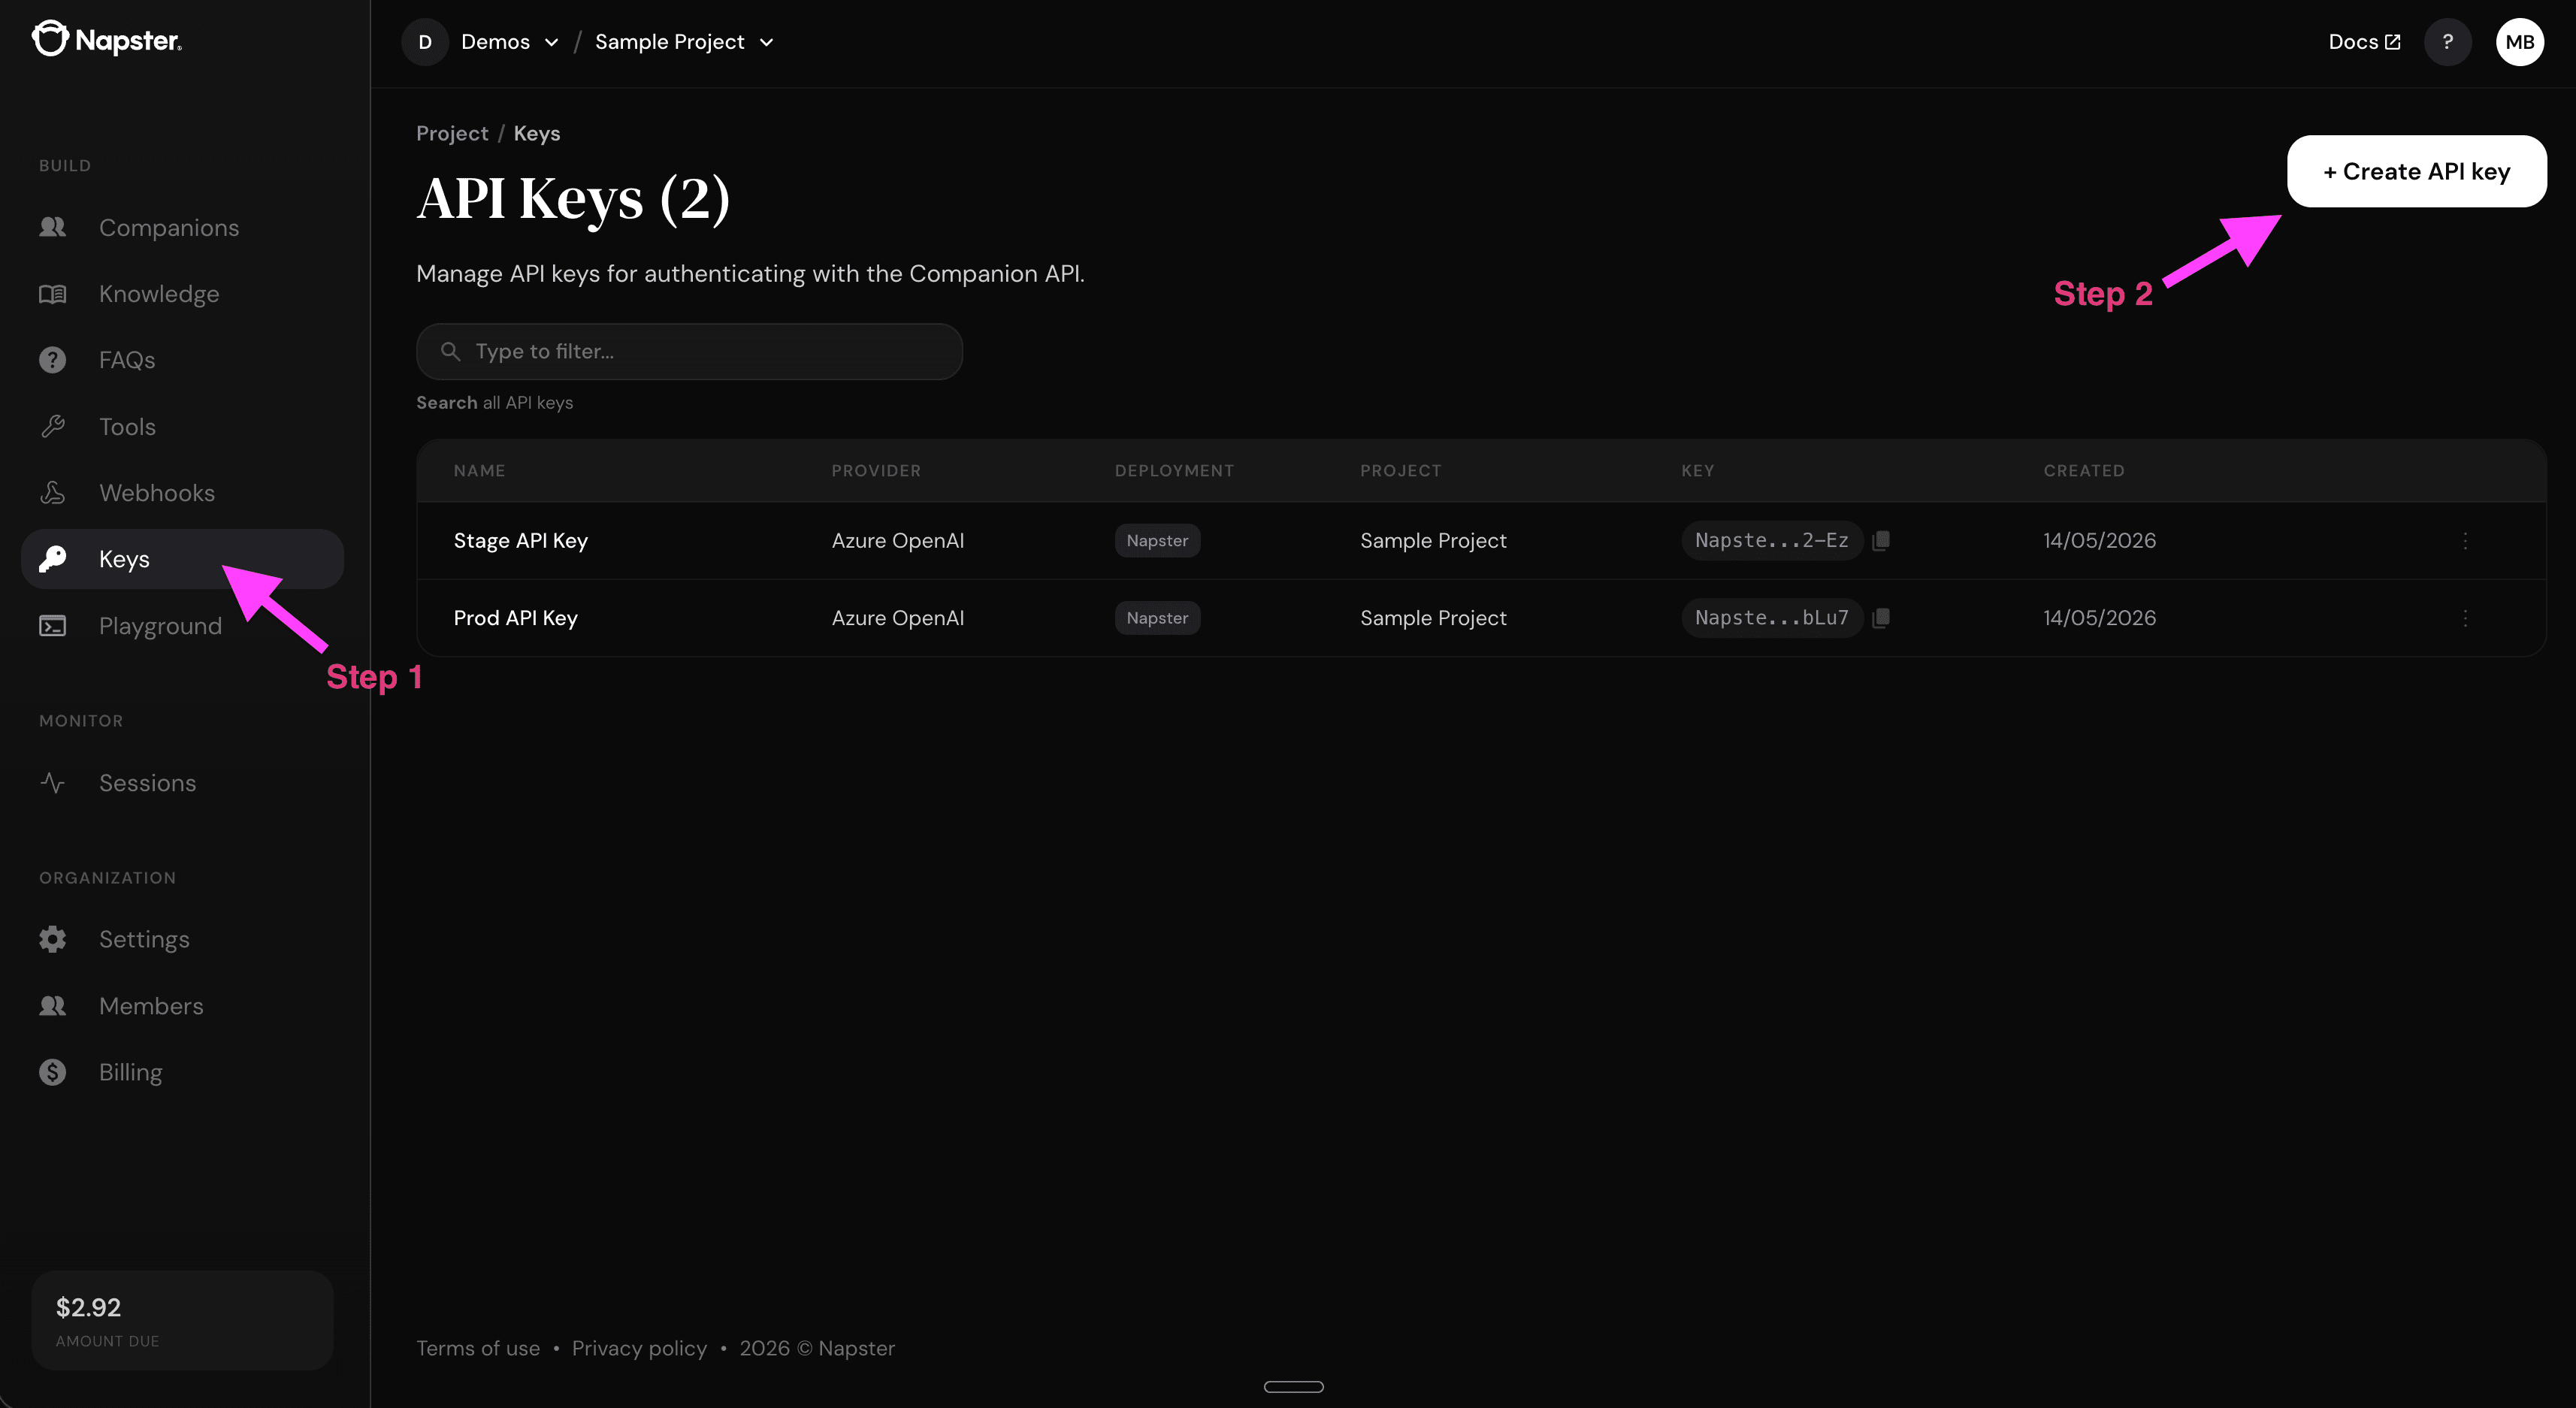The width and height of the screenshot is (2576, 1408).
Task: Click the Napster logo
Action: [x=106, y=40]
